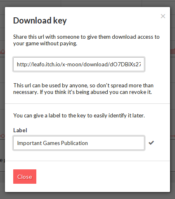Click the 'You can give a label' hint text
Viewport: 175px width, 199px height.
point(79,115)
